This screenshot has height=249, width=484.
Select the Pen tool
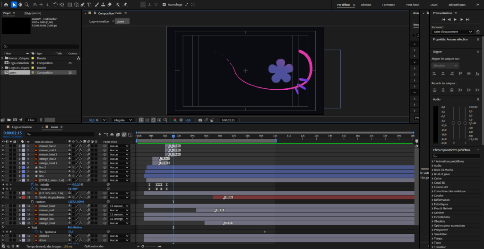[x=82, y=5]
